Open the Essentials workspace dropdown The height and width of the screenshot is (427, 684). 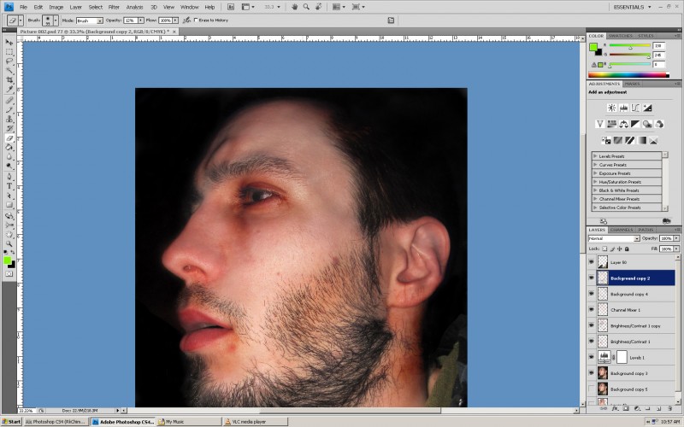[632, 7]
